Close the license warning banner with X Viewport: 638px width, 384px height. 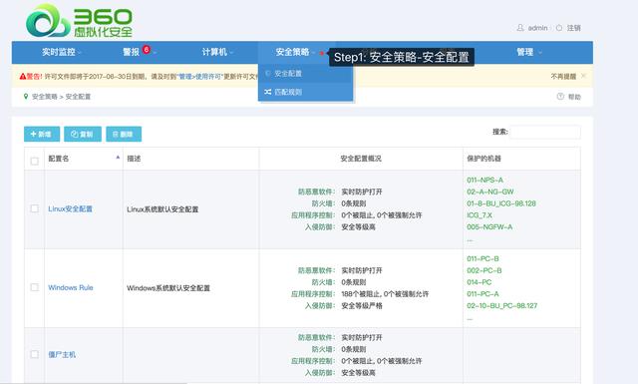click(583, 76)
